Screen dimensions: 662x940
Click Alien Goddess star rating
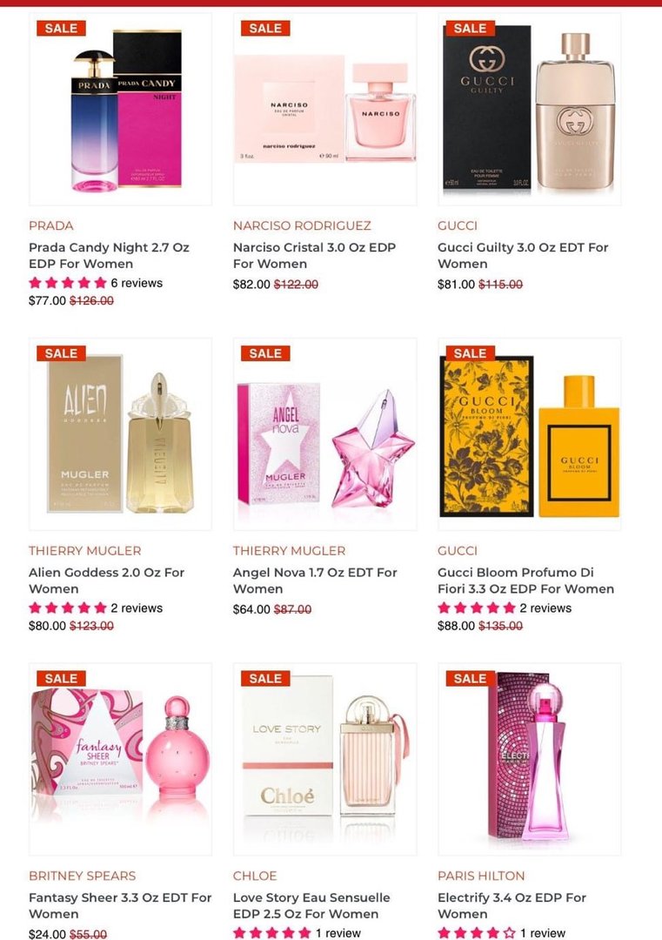tap(68, 608)
